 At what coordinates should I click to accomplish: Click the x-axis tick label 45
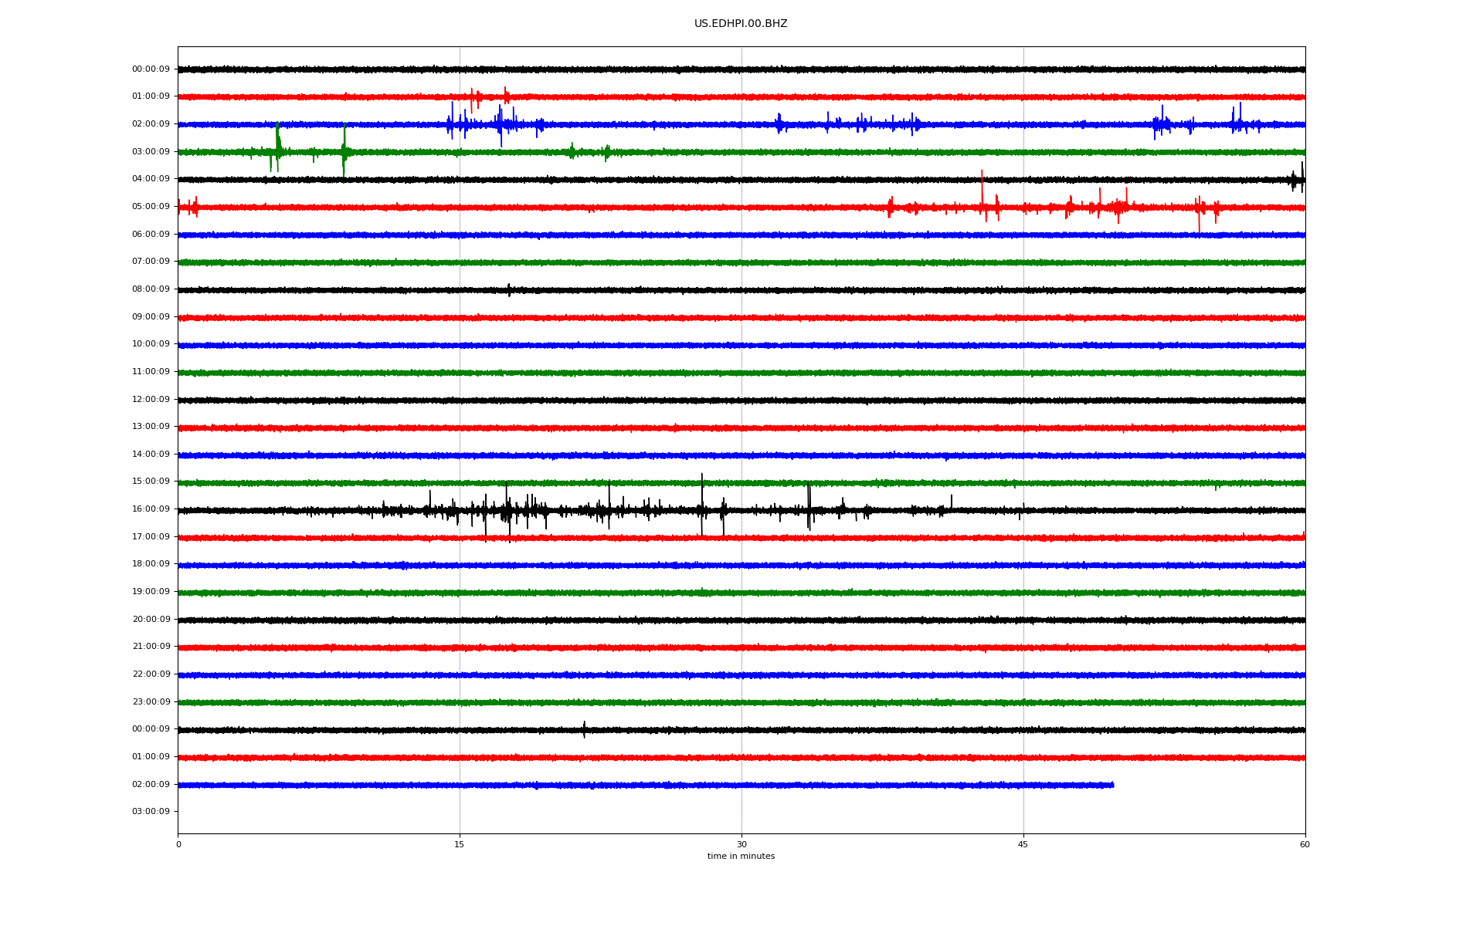1023,844
